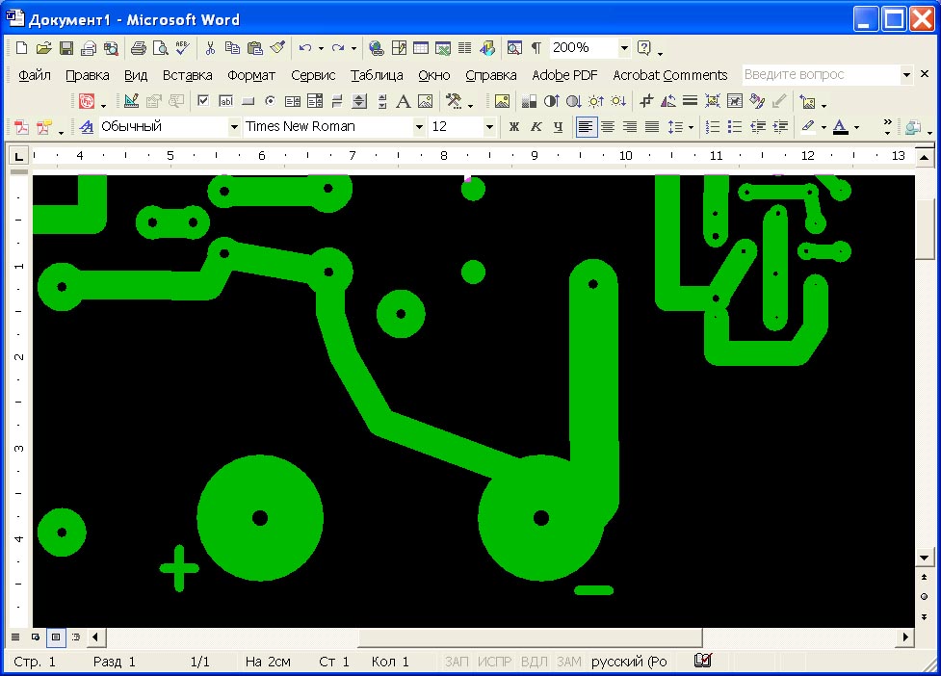Click the More Contrast picture button
941x676 pixels.
pos(551,101)
